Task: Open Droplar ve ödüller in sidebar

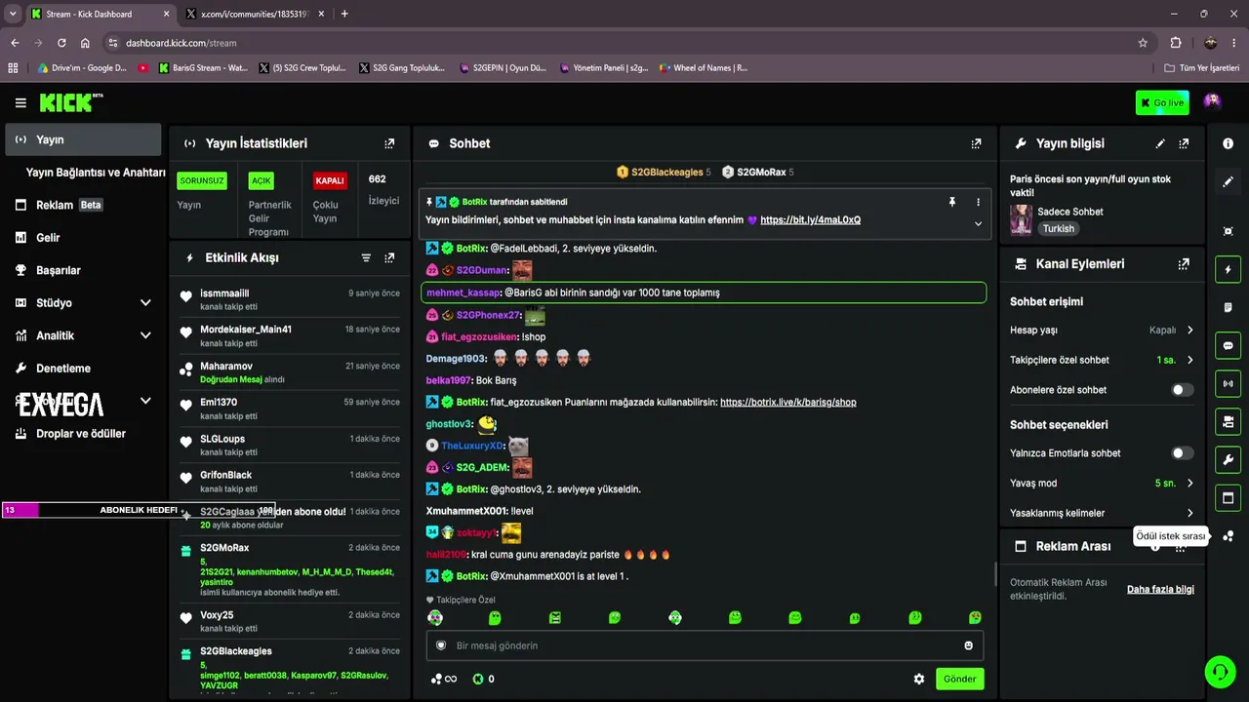Action: coord(82,434)
